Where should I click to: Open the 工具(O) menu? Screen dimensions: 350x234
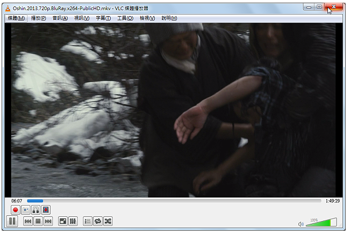125,18
